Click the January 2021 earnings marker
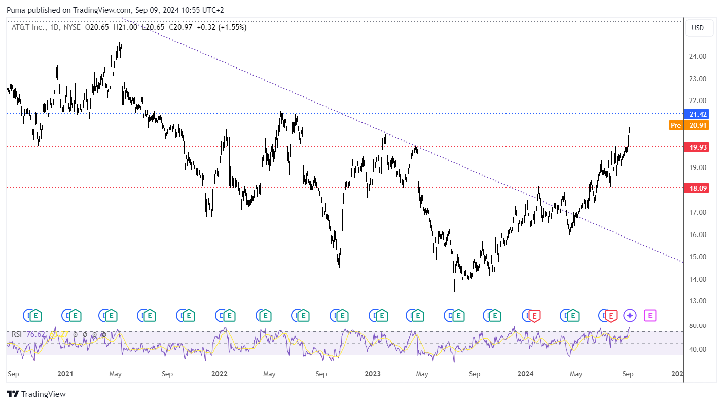Screen dimensions: 723x405 (75, 316)
